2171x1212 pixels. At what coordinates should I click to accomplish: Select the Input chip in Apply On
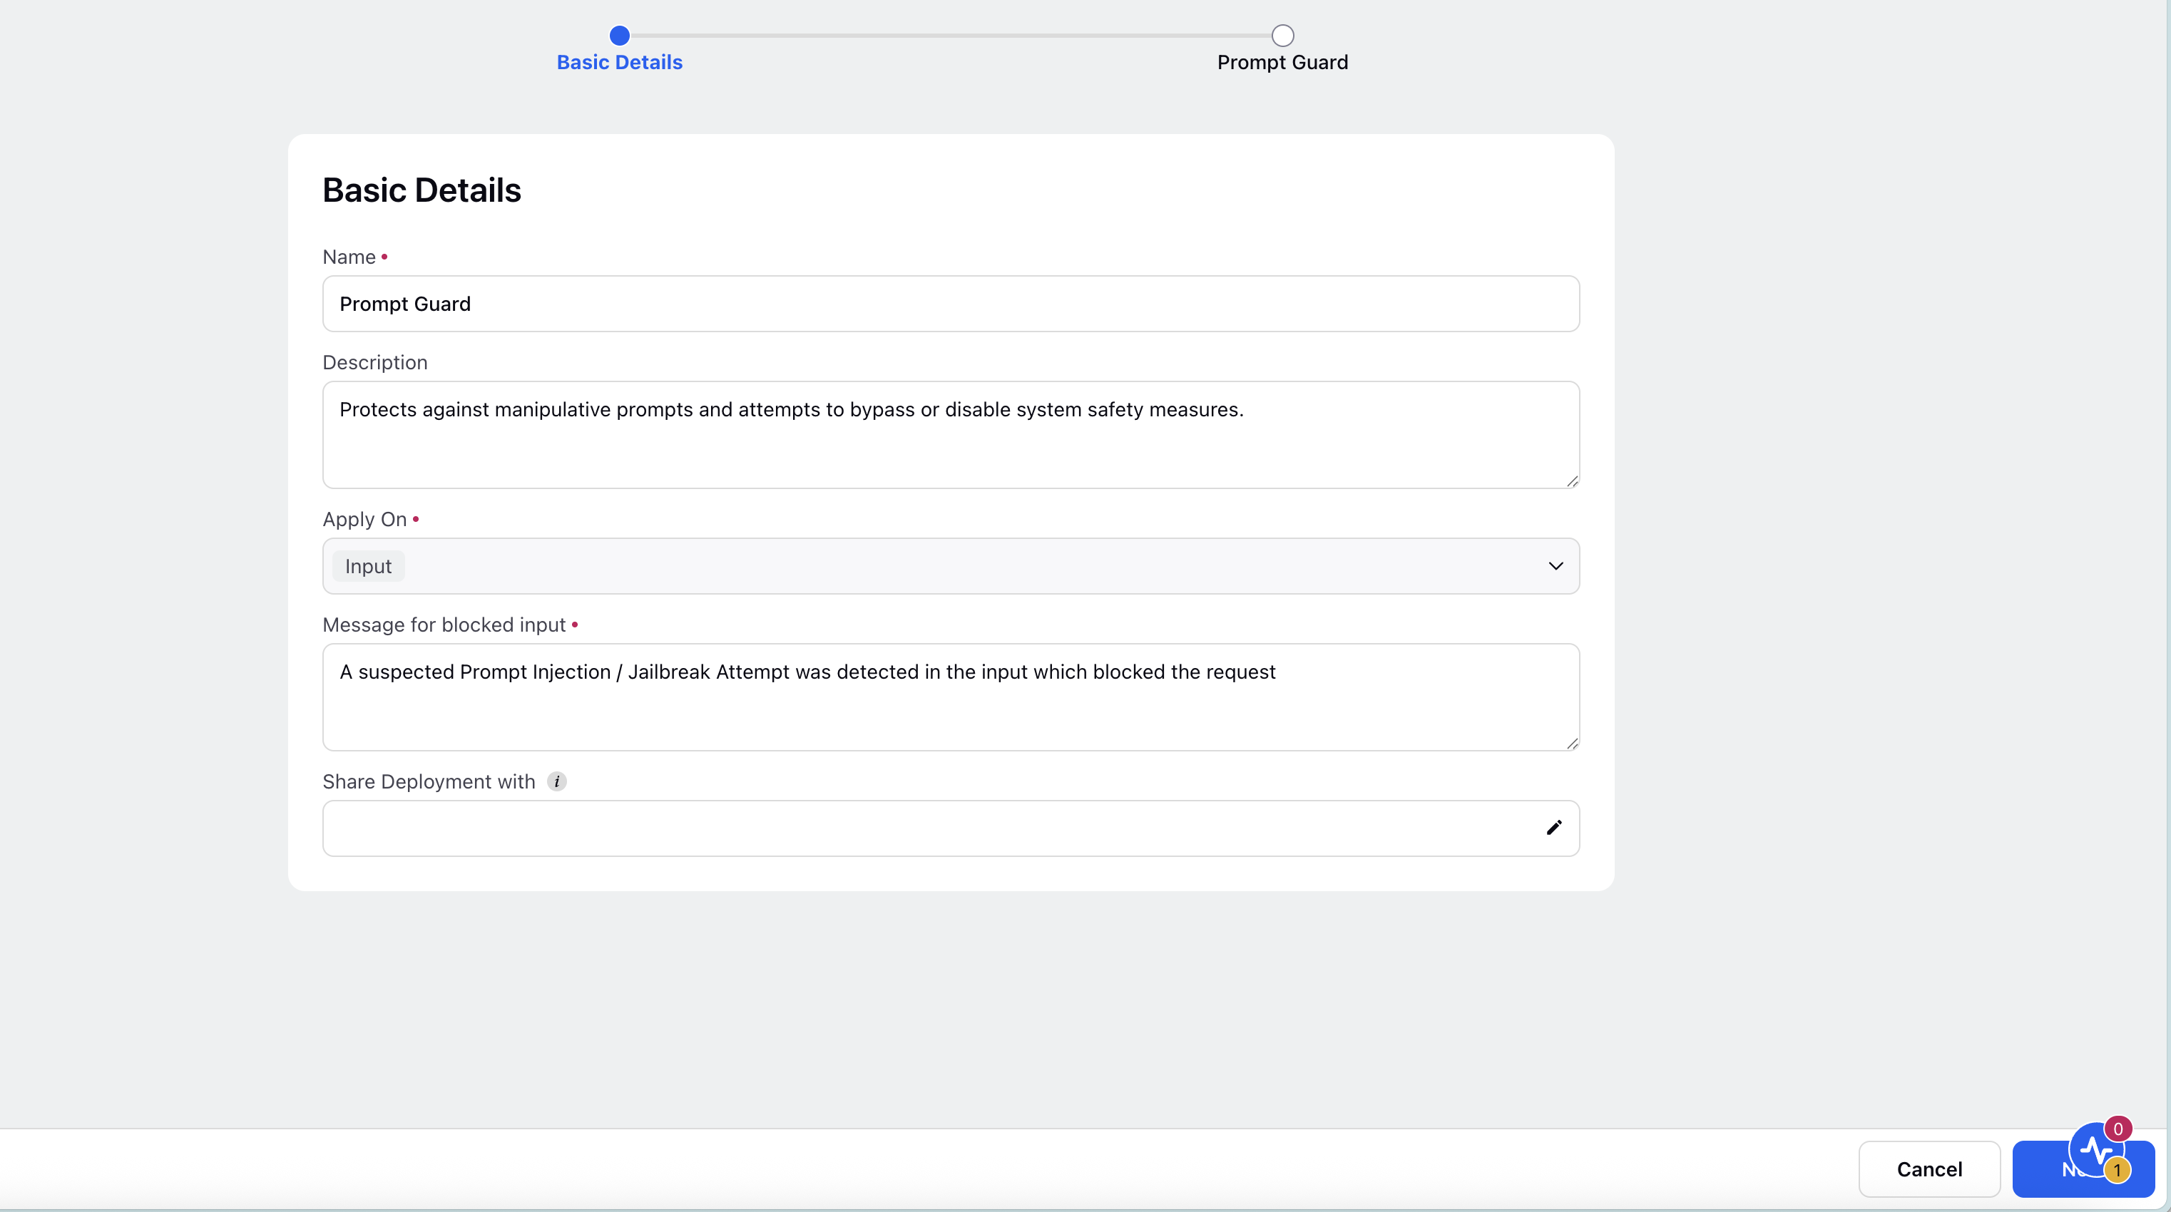pyautogui.click(x=368, y=566)
